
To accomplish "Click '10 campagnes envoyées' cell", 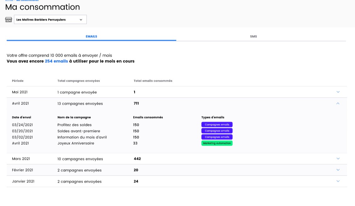I will pos(80,159).
